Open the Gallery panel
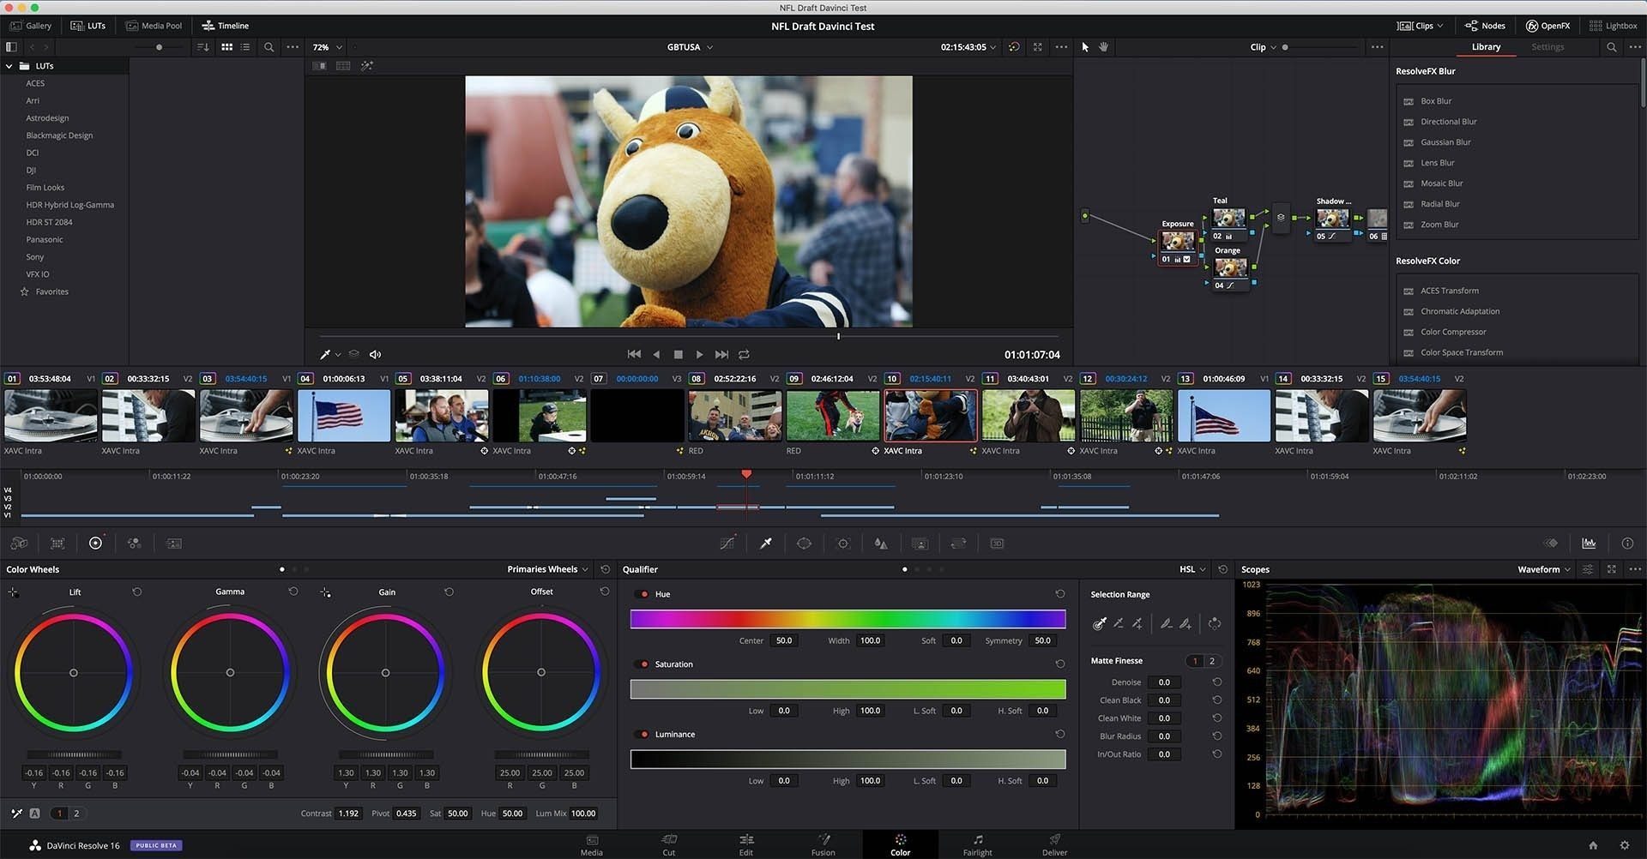 31,26
